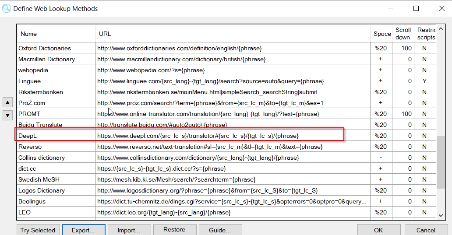Click the online-translator.com URL cell
The image size is (452, 235).
233,114
